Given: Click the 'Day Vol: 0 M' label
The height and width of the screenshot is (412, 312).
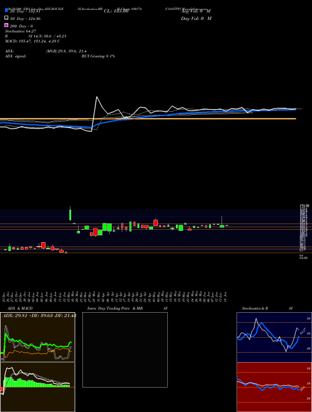Looking at the screenshot, I should [196, 18].
